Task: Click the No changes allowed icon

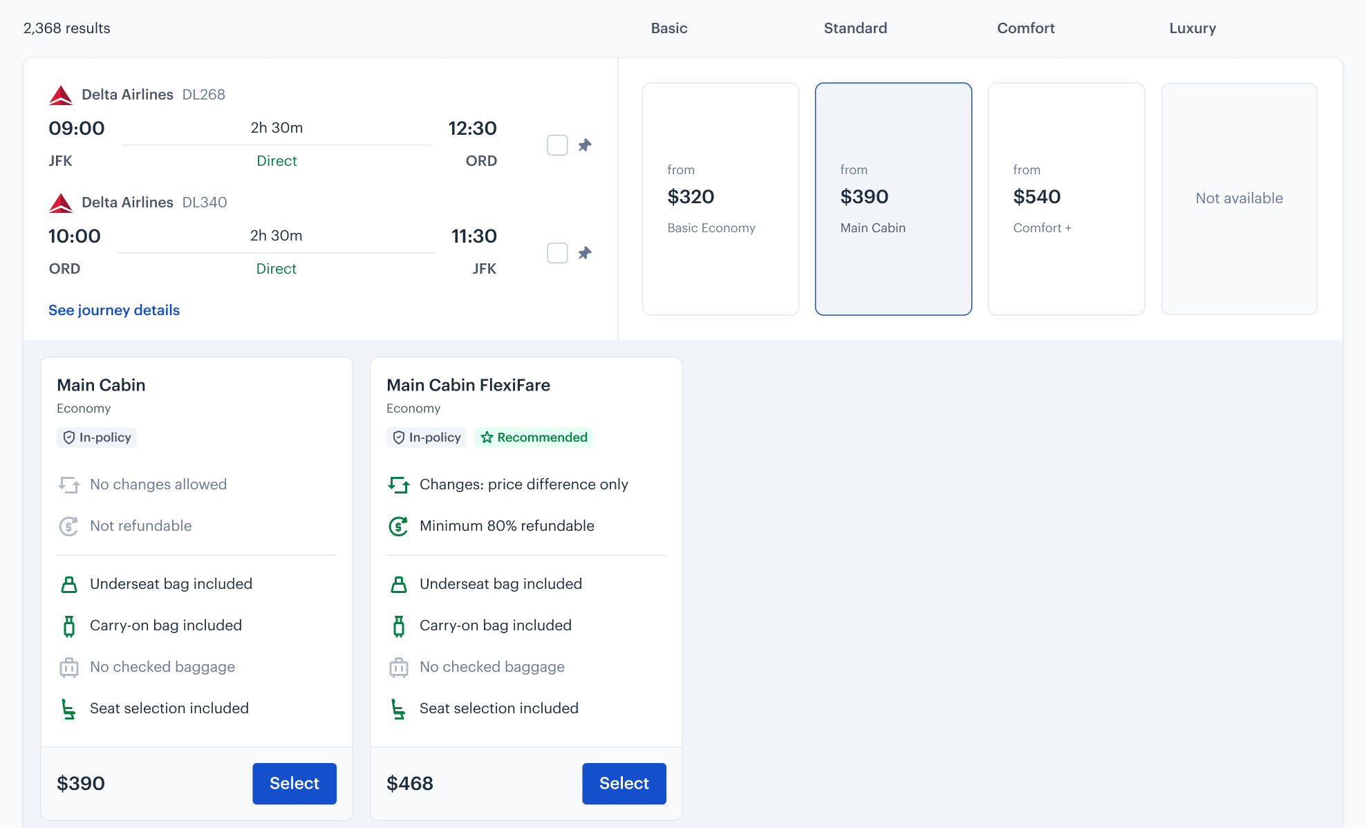Action: pyautogui.click(x=68, y=484)
